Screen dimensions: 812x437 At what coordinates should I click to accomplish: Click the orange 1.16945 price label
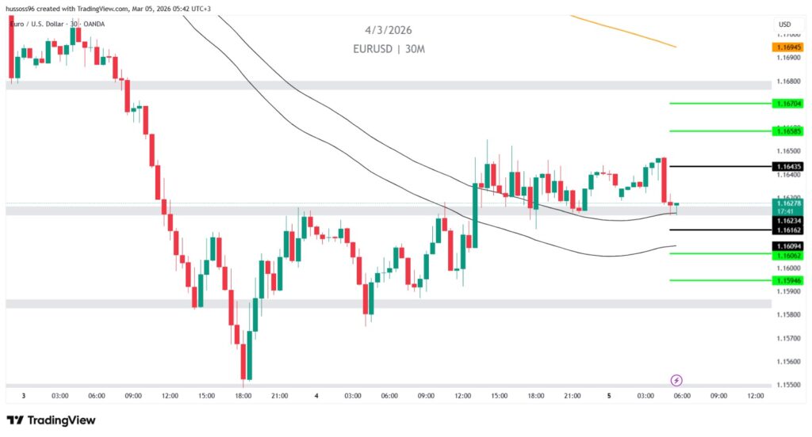point(789,47)
